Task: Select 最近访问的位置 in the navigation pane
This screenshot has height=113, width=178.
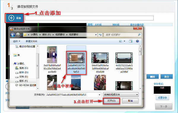Action: pos(25,47)
